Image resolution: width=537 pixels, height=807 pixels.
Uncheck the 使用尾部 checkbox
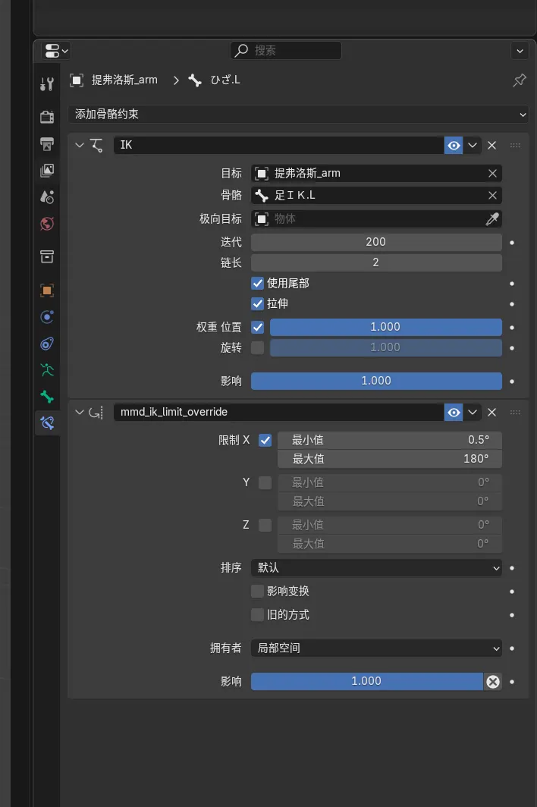pos(257,283)
